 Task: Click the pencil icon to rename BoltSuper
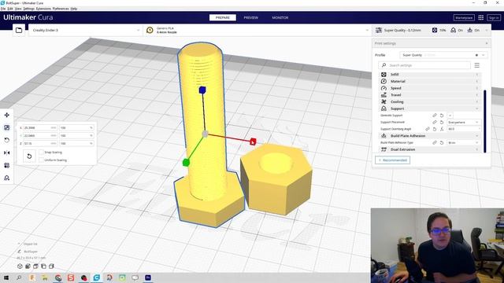(19, 252)
